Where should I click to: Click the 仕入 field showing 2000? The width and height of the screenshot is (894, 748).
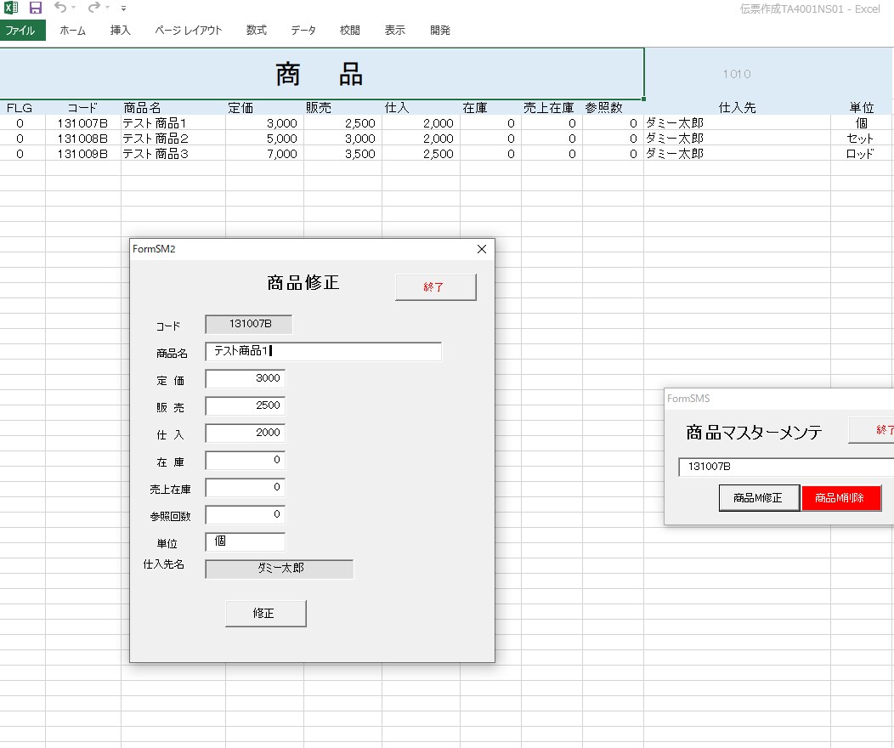pyautogui.click(x=245, y=433)
